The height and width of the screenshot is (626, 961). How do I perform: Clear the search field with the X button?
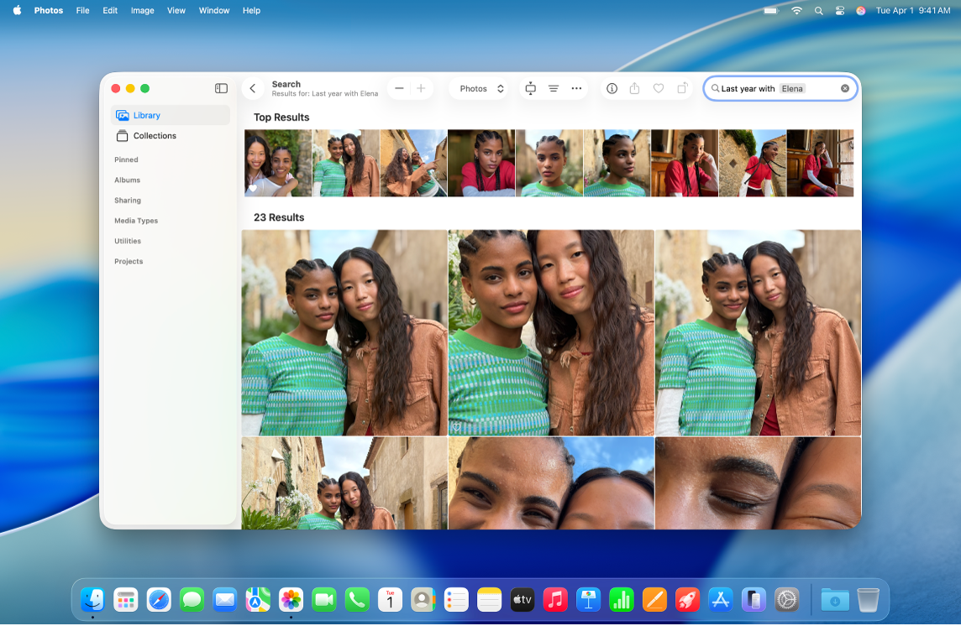point(846,87)
